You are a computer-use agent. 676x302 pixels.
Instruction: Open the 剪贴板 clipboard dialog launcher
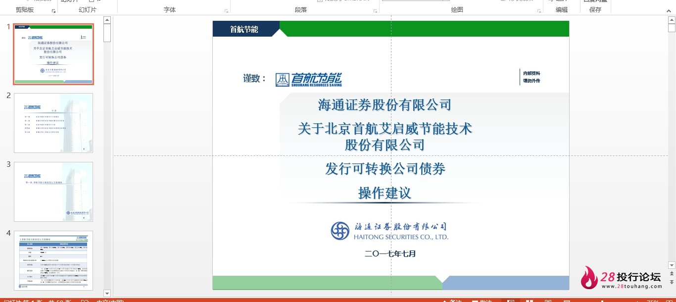53,11
